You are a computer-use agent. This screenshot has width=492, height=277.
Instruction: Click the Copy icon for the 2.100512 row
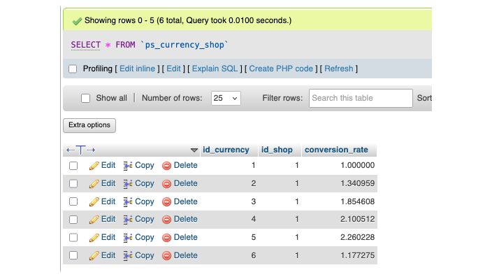[128, 220]
